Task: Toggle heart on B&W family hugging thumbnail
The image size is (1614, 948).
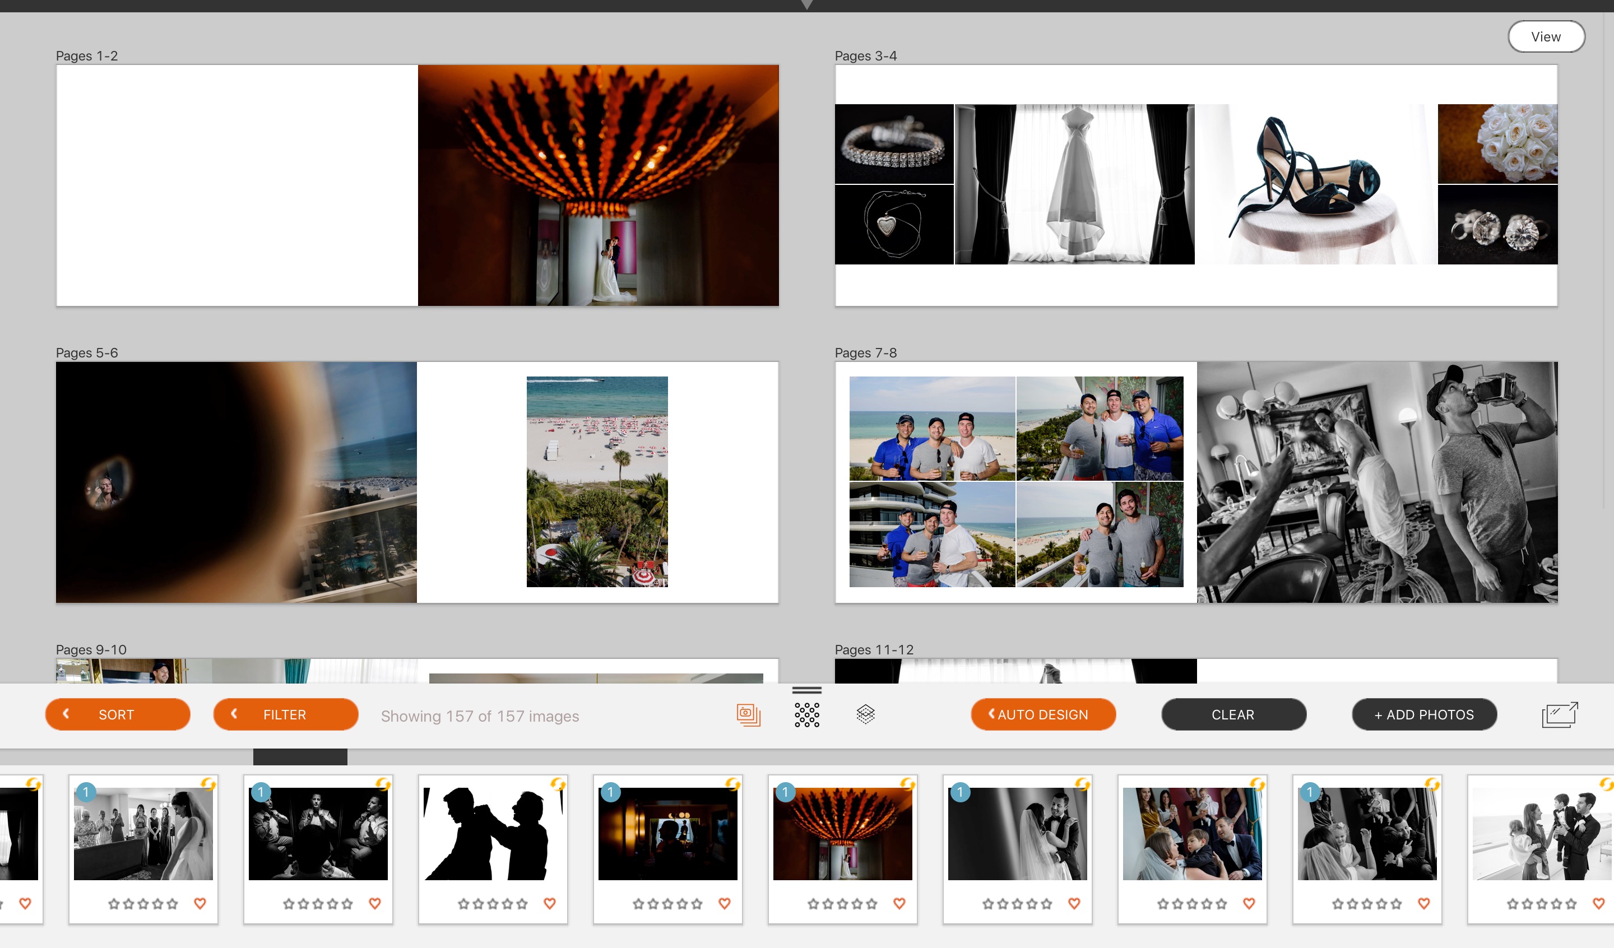Action: coord(1424,903)
